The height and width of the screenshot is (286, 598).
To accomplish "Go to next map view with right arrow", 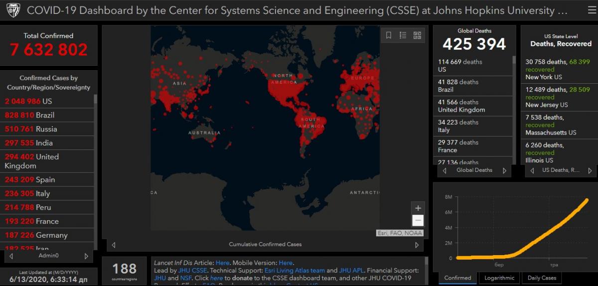I will [x=417, y=245].
